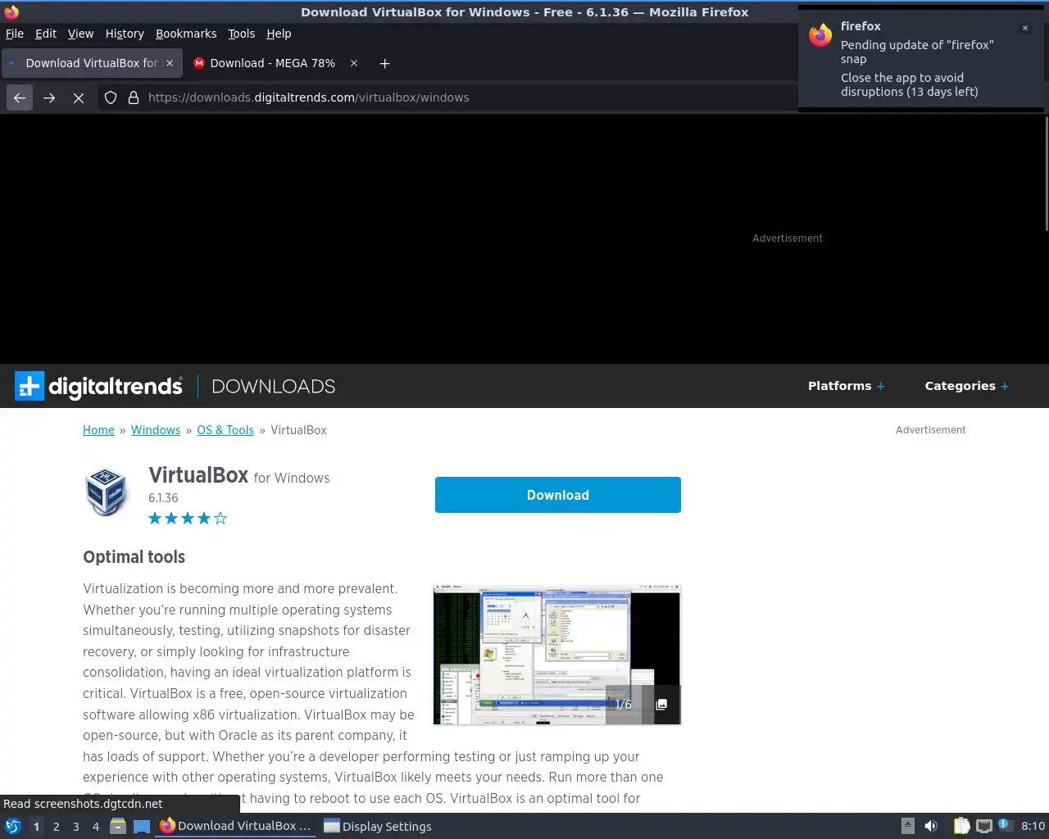Click the version number 6.1.36
Screen dimensions: 1049x839
pyautogui.click(x=163, y=498)
